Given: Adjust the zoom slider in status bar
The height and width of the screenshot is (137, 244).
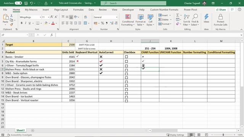Looking at the screenshot, I should tap(223, 135).
